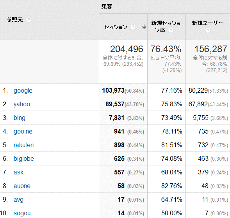Select sogou sessions value 14
The height and width of the screenshot is (218, 230).
click(121, 213)
